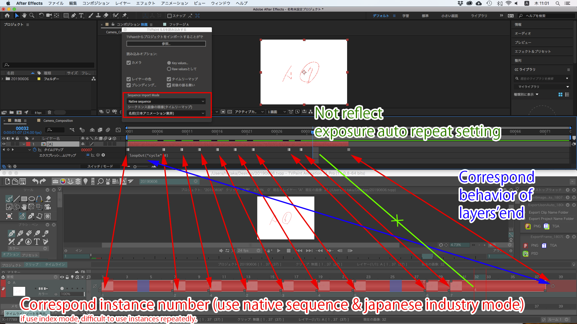Click the TVPaint skull icon
This screenshot has height=324, width=577.
coord(9,216)
